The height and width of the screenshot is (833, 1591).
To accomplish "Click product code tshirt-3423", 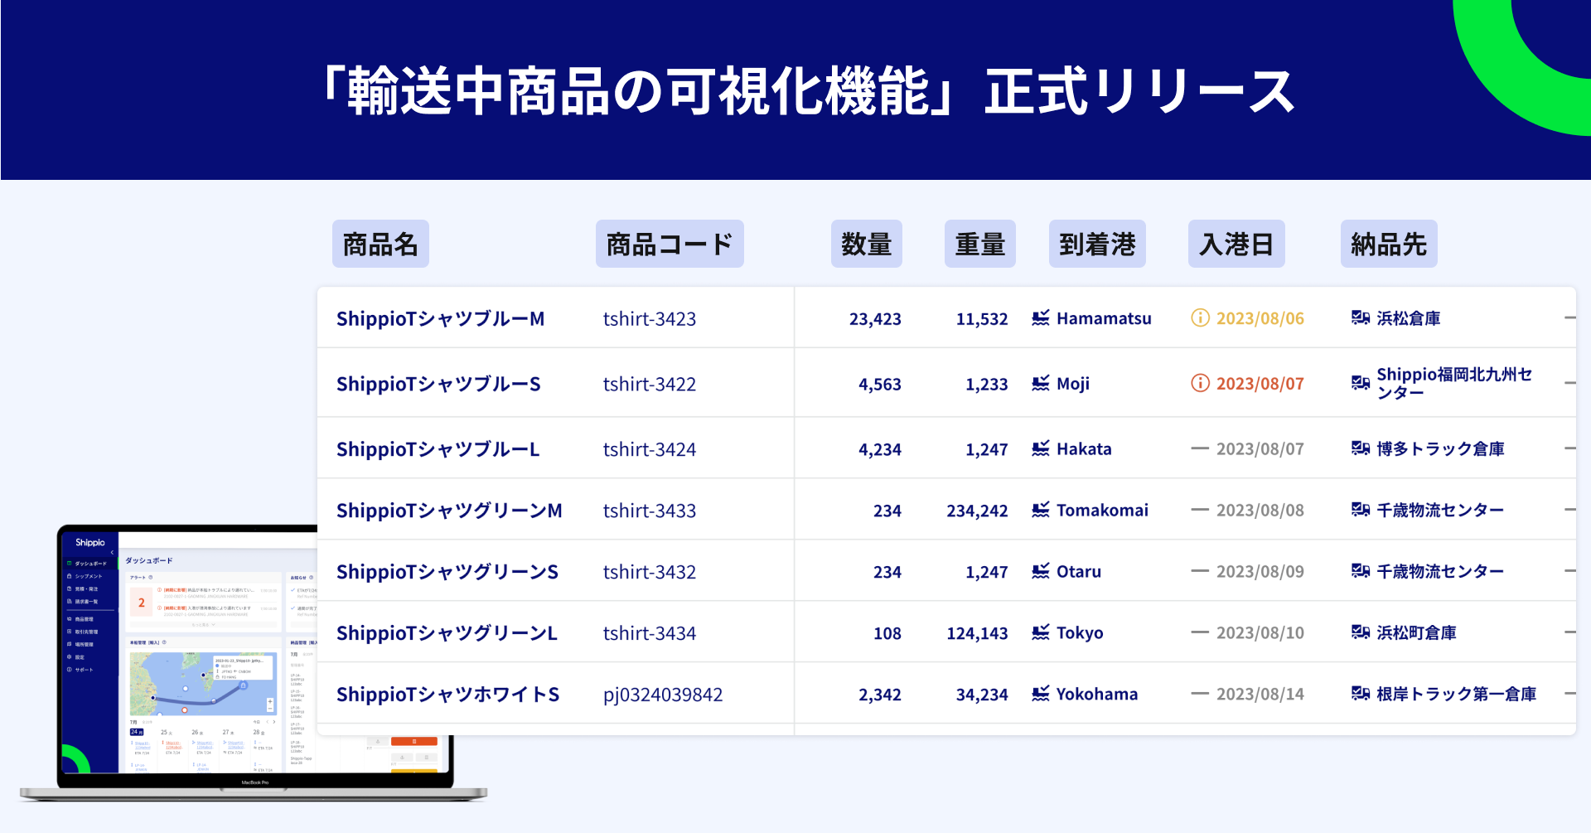I will tap(650, 319).
